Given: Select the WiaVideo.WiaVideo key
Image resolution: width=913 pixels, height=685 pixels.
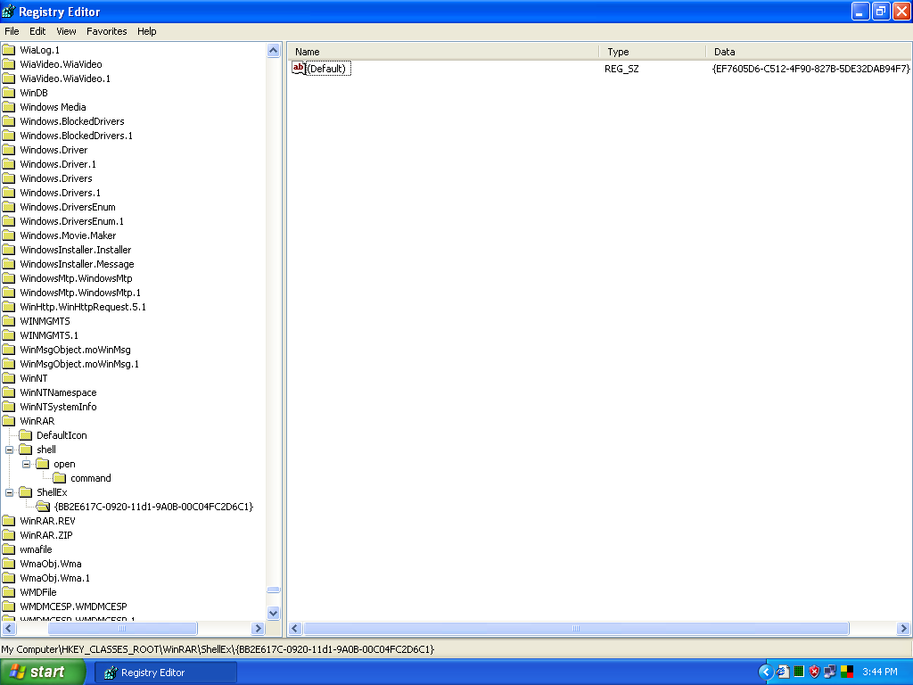Looking at the screenshot, I should (62, 64).
